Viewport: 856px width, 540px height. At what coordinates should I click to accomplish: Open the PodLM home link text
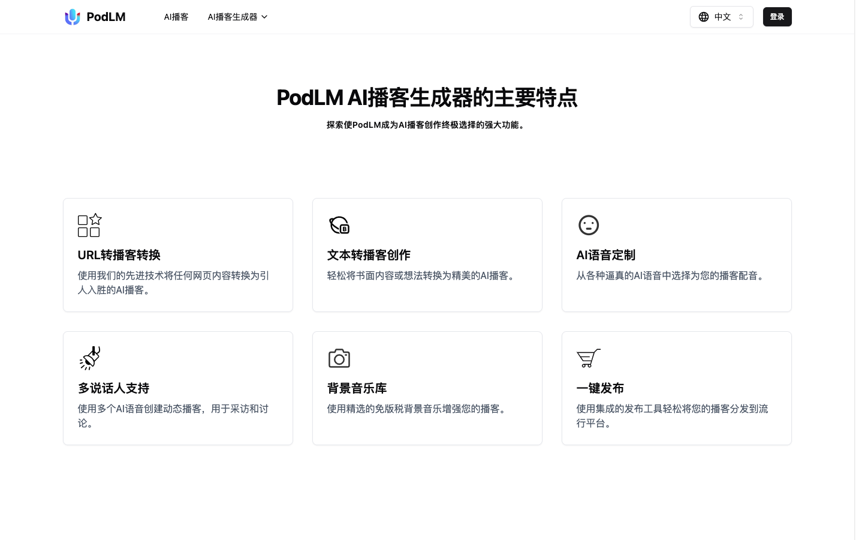click(x=106, y=17)
